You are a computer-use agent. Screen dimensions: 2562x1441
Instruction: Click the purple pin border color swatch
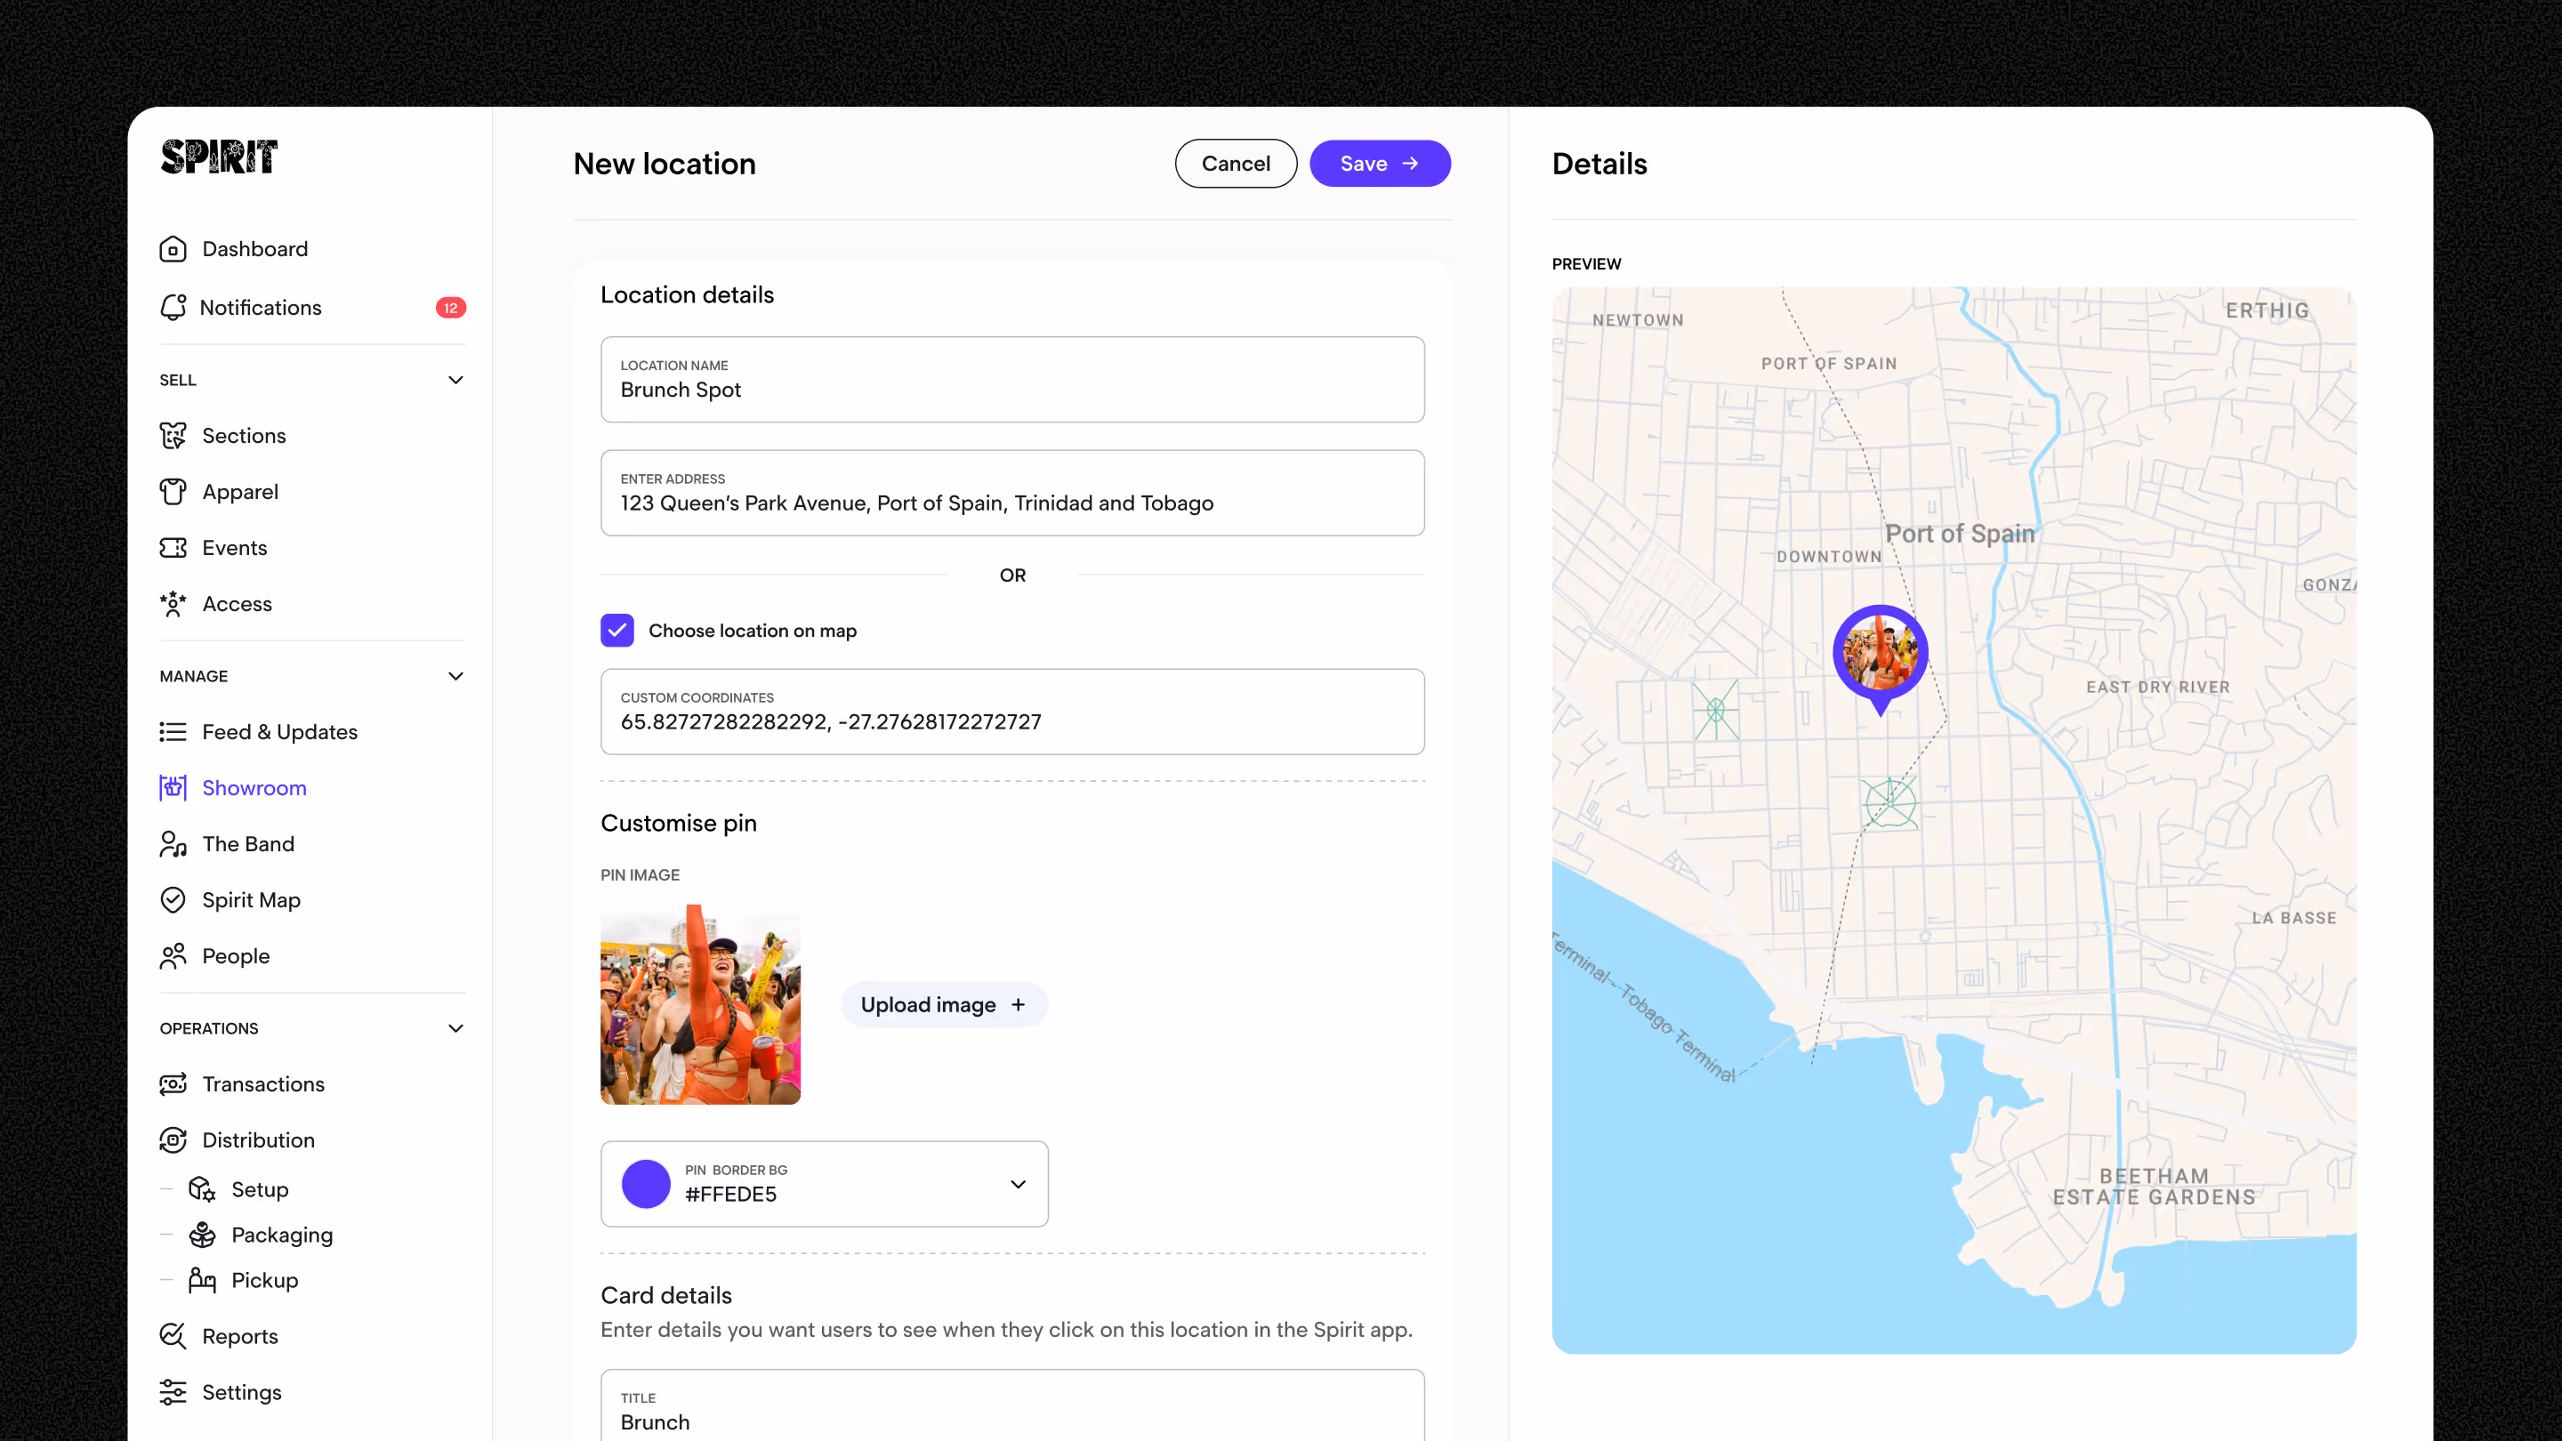click(646, 1183)
